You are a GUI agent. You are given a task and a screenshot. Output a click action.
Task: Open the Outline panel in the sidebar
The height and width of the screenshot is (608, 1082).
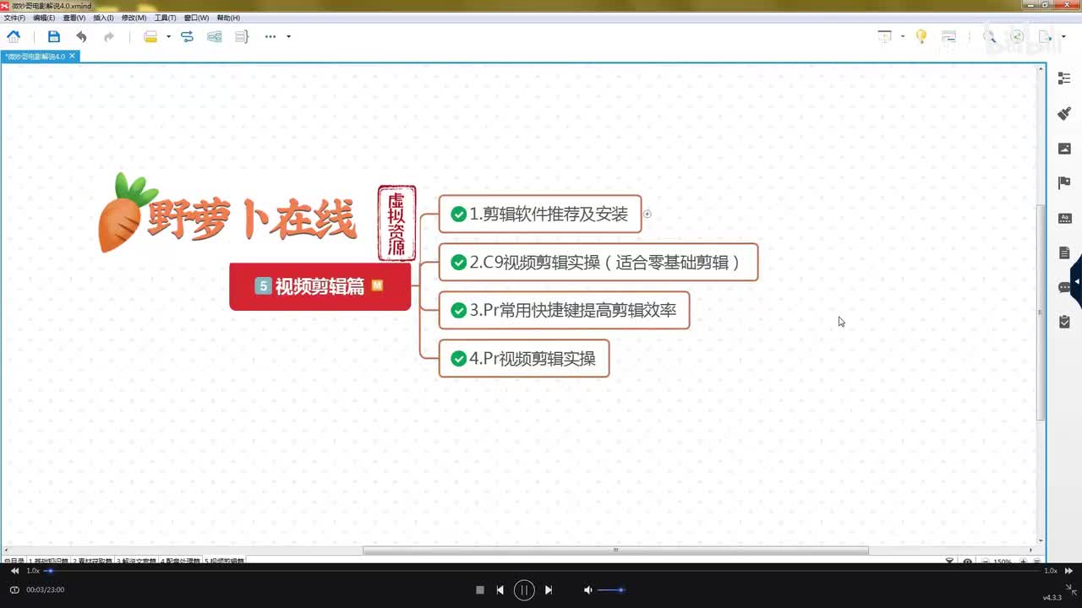point(1064,78)
